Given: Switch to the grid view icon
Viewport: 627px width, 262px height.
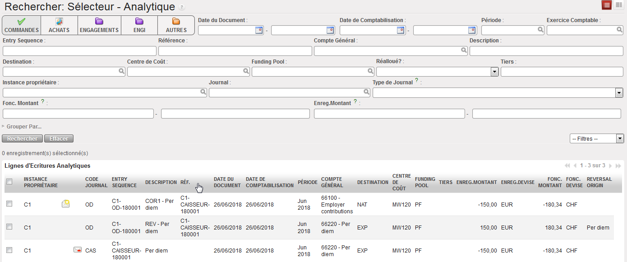Looking at the screenshot, I should (x=618, y=5).
